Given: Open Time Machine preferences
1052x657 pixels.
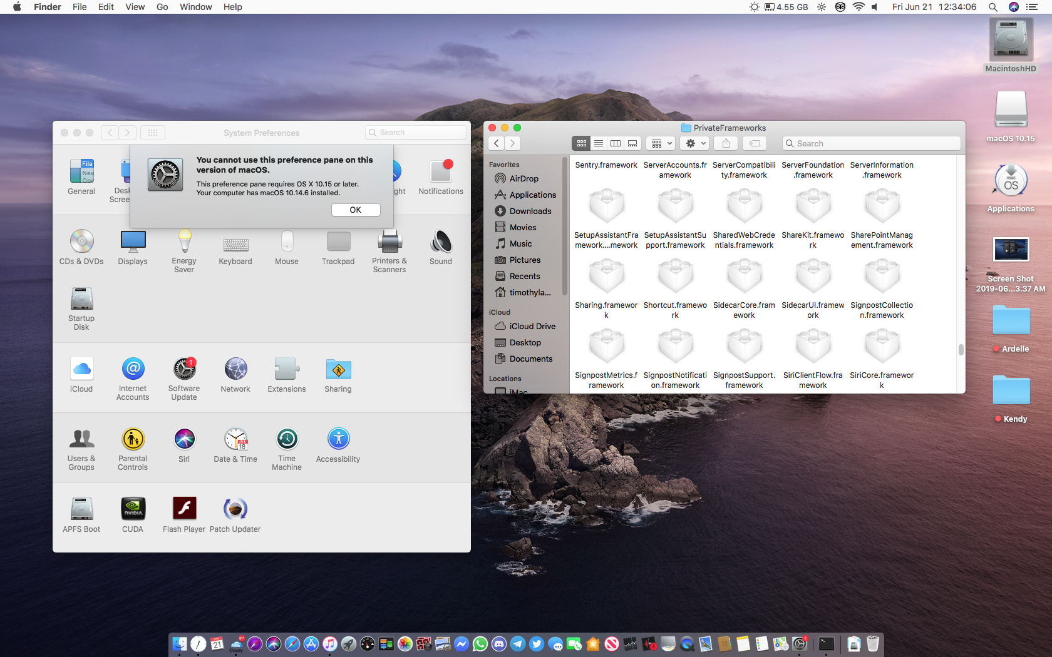Looking at the screenshot, I should (x=287, y=449).
